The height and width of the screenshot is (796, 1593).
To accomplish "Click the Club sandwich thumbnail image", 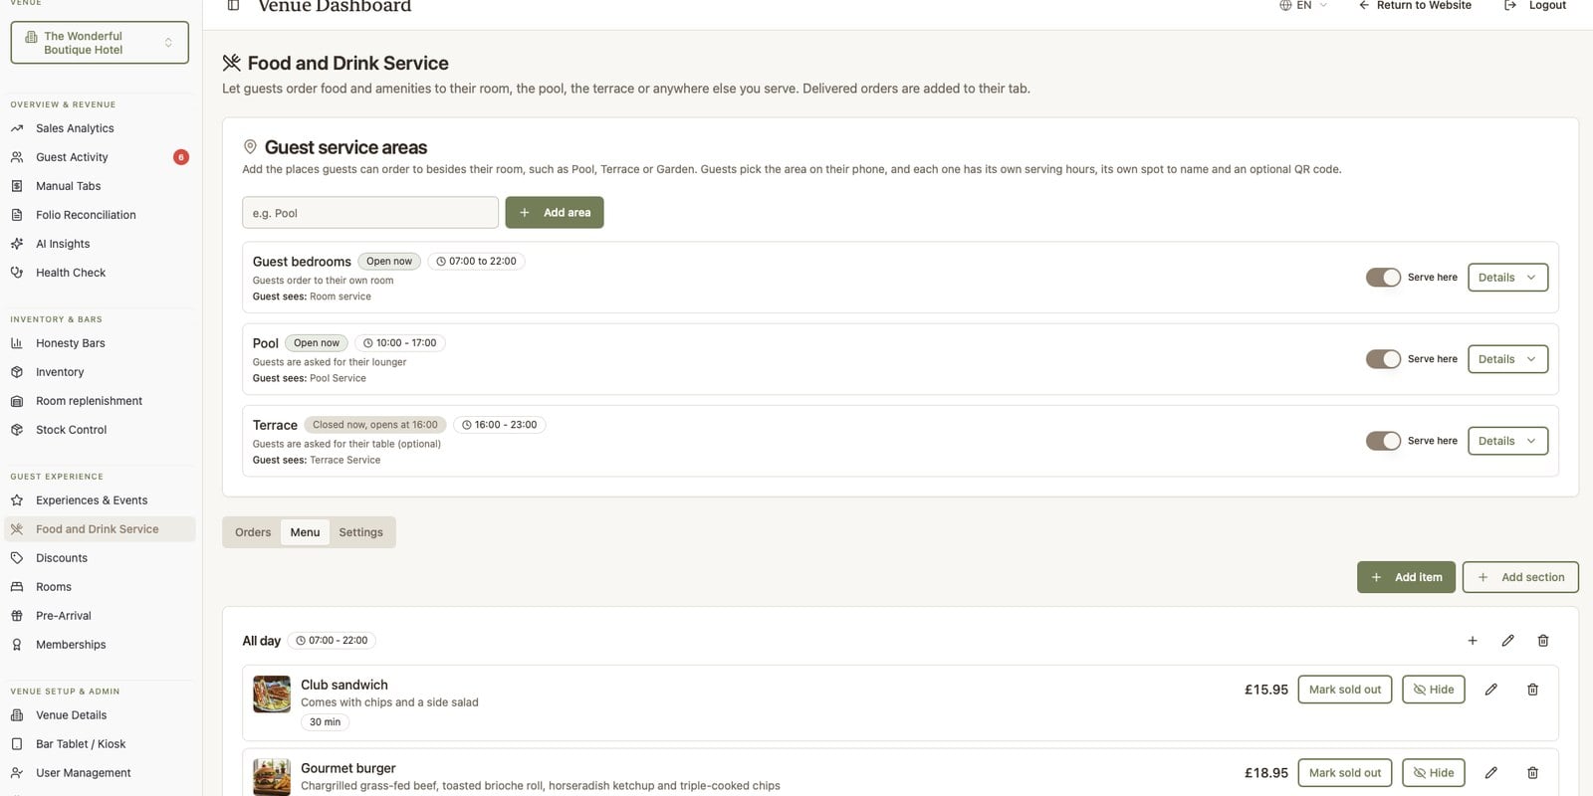I will [x=272, y=695].
